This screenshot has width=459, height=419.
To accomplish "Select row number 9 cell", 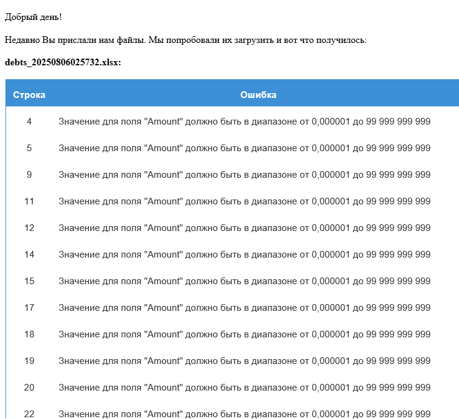I will (29, 175).
